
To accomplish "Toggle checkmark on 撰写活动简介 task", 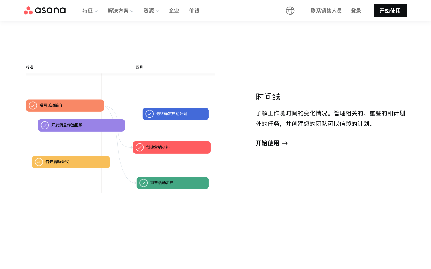I will click(x=33, y=106).
